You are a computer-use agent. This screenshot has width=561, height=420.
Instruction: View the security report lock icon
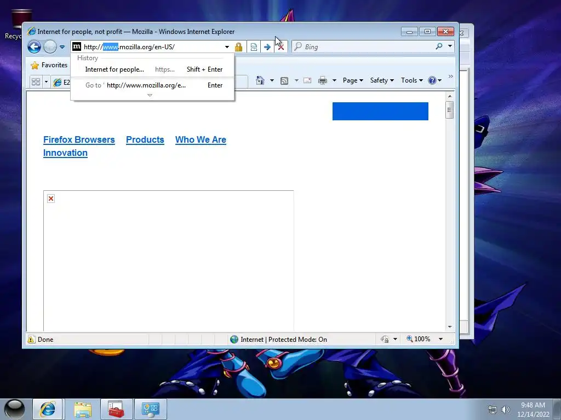click(x=239, y=47)
